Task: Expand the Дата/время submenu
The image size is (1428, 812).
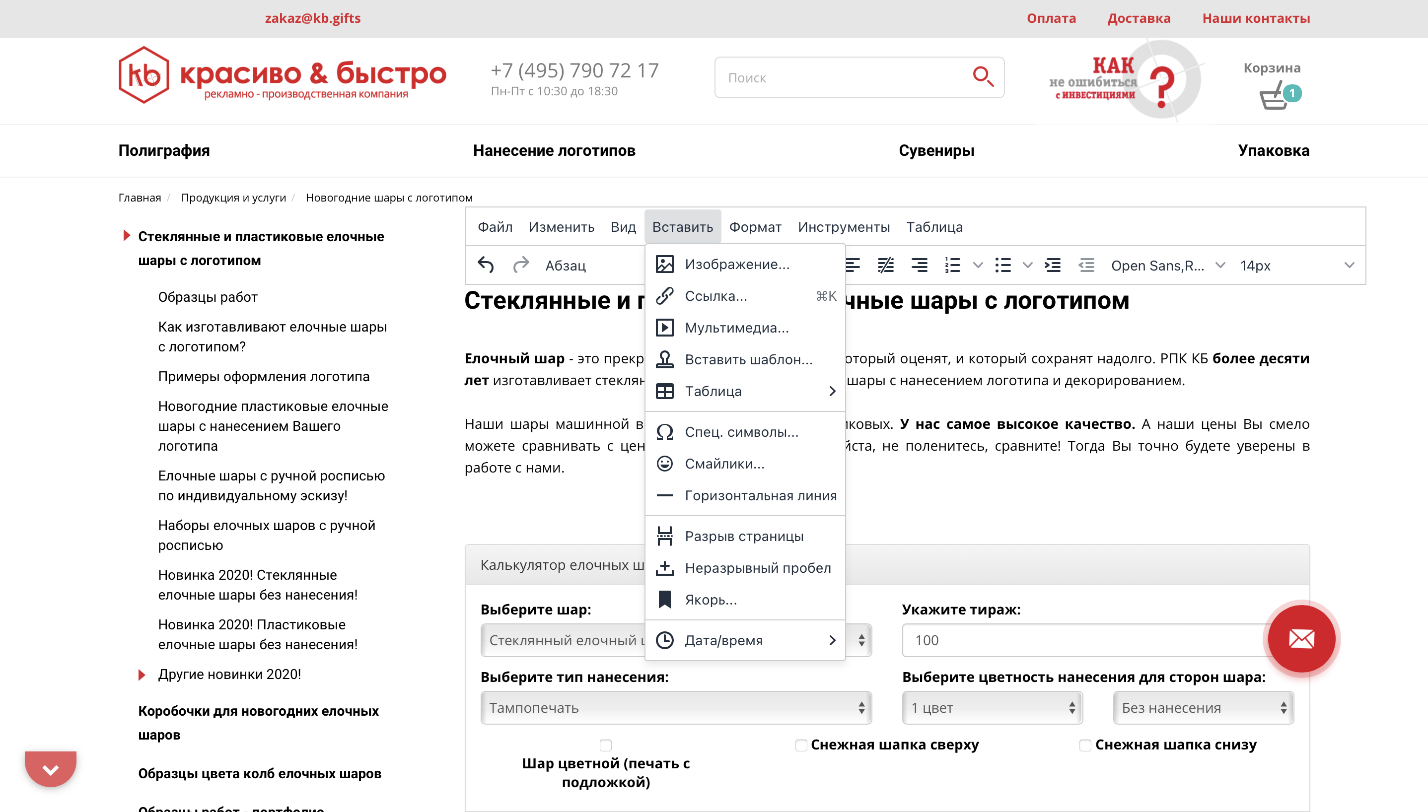Action: click(745, 641)
